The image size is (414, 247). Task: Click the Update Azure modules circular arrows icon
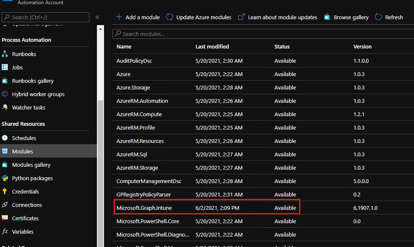pos(170,17)
